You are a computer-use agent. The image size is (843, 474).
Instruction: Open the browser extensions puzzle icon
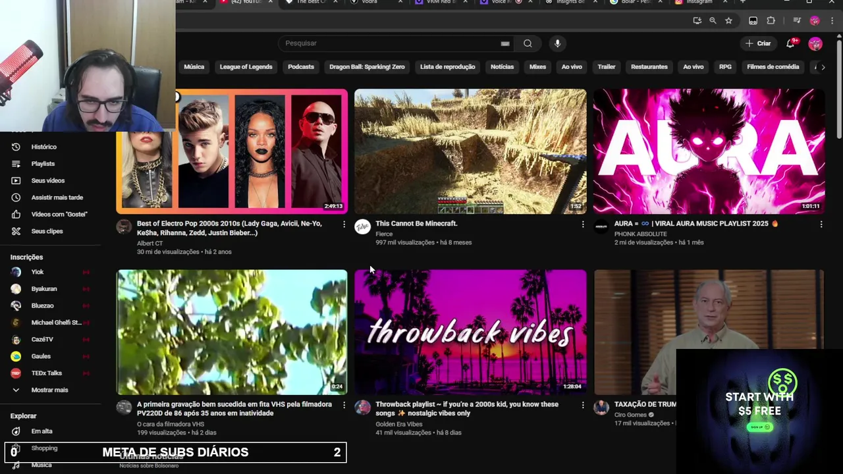pos(771,21)
